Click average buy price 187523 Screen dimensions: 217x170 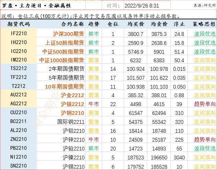coord(136,158)
